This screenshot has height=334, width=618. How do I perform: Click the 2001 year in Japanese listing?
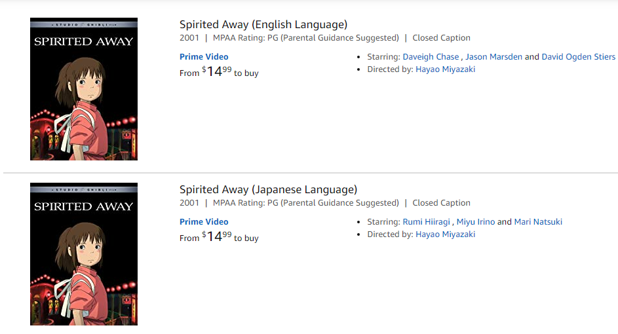pyautogui.click(x=189, y=203)
